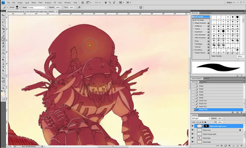Click the Master Diameter slider handle
Image resolution: width=246 pixels, height=148 pixels.
pos(238,59)
